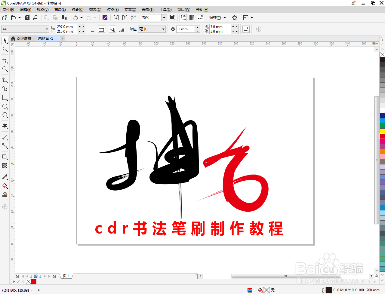Open the 文件 menu
The image size is (385, 294).
pyautogui.click(x=8, y=9)
